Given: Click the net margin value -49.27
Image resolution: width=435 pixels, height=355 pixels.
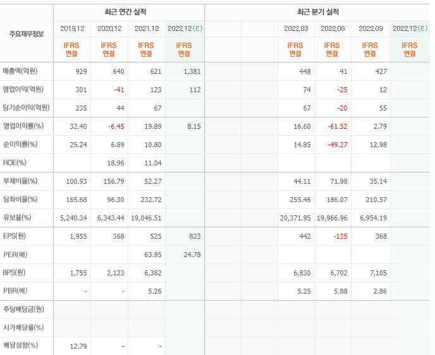Looking at the screenshot, I should tap(338, 145).
